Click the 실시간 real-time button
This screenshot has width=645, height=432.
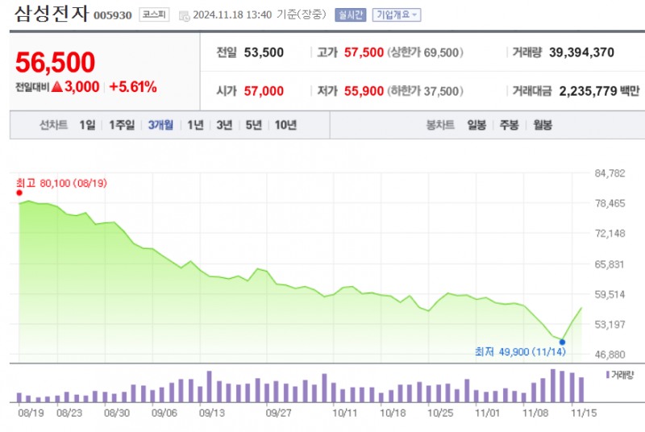(350, 15)
